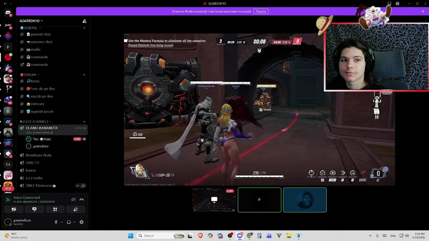Open the ENG language switcher
The height and width of the screenshot is (241, 429).
point(393,236)
